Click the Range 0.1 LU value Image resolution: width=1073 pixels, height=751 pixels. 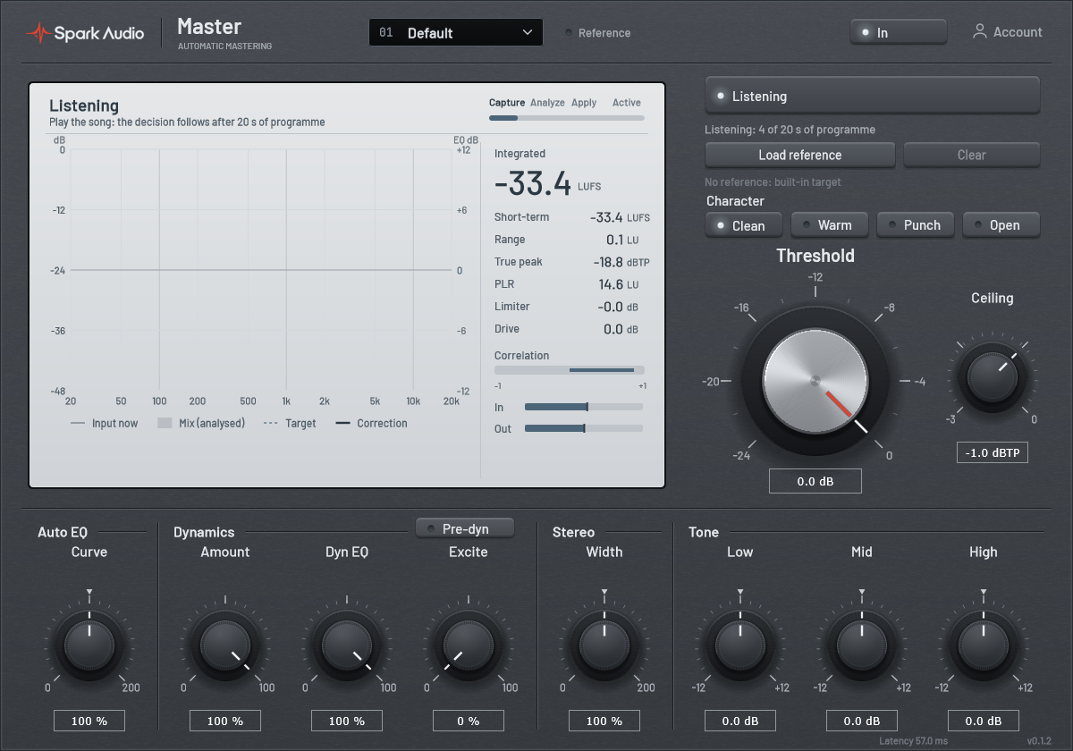(x=622, y=240)
